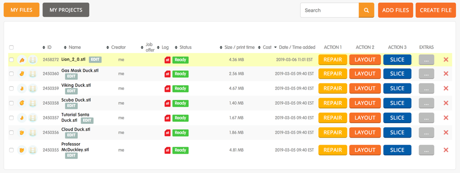The height and width of the screenshot is (173, 460).
Task: Click the Ready status badge for Gas Mask Duck
Action: point(180,74)
